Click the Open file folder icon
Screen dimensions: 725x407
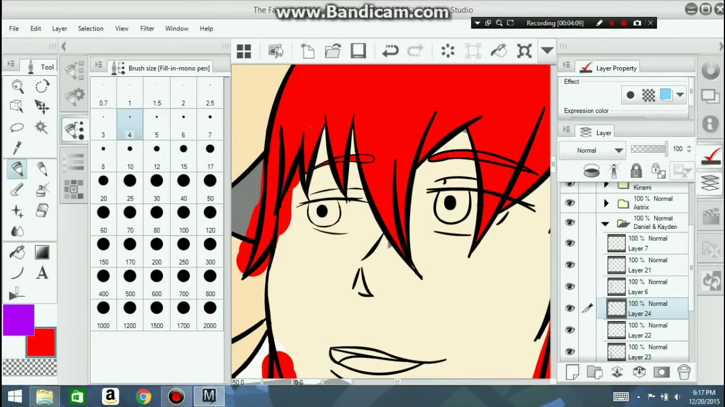point(333,51)
